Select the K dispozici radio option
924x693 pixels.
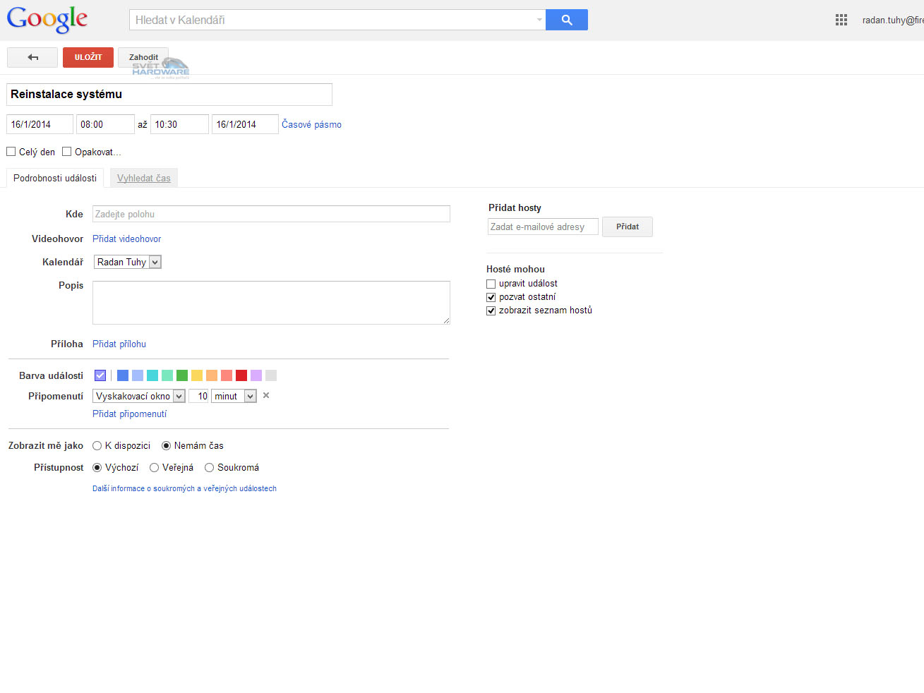(x=97, y=446)
